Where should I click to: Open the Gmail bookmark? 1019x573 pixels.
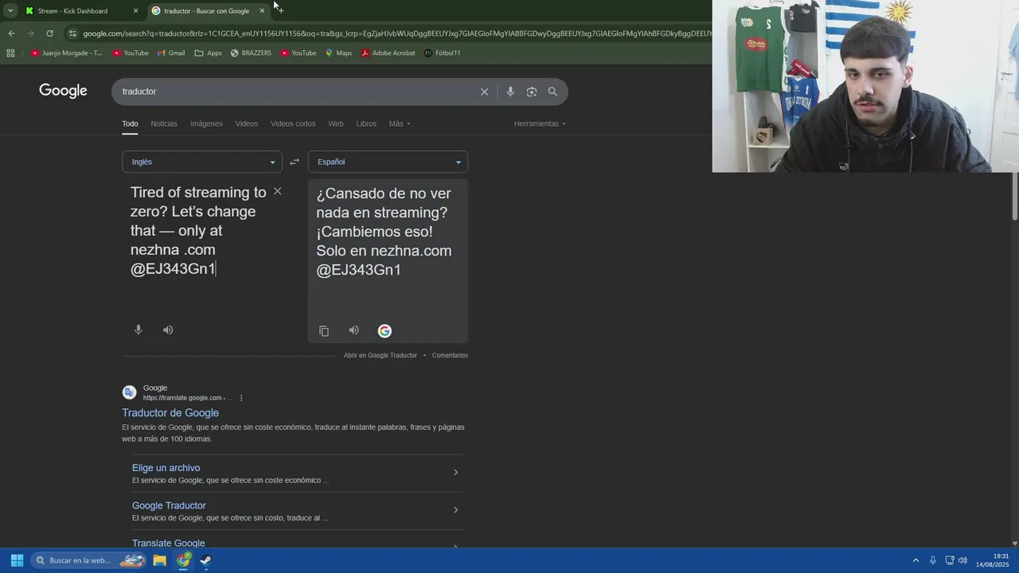(171, 53)
